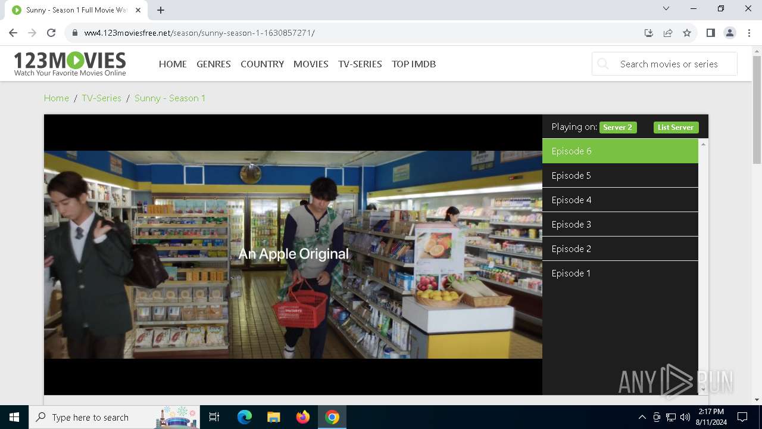
Task: Open the TOP IMDB menu item
Action: coord(414,64)
